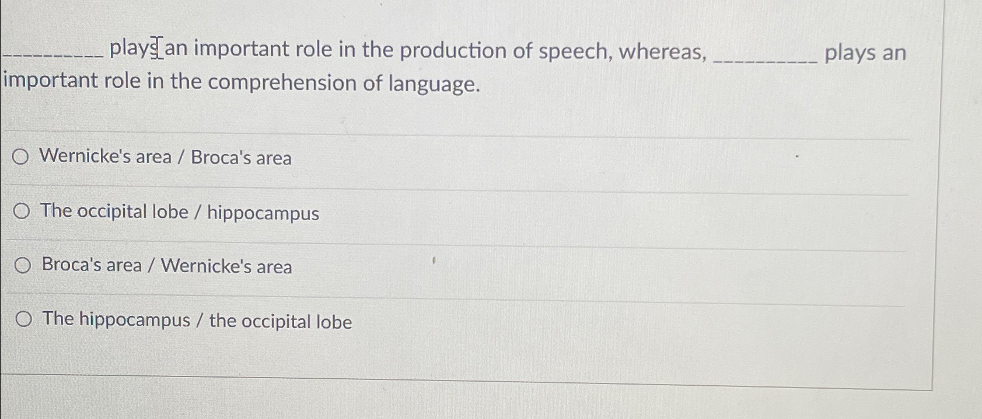Select the radio button for The occipital lobe / hippocampus
The height and width of the screenshot is (419, 982).
tap(22, 211)
